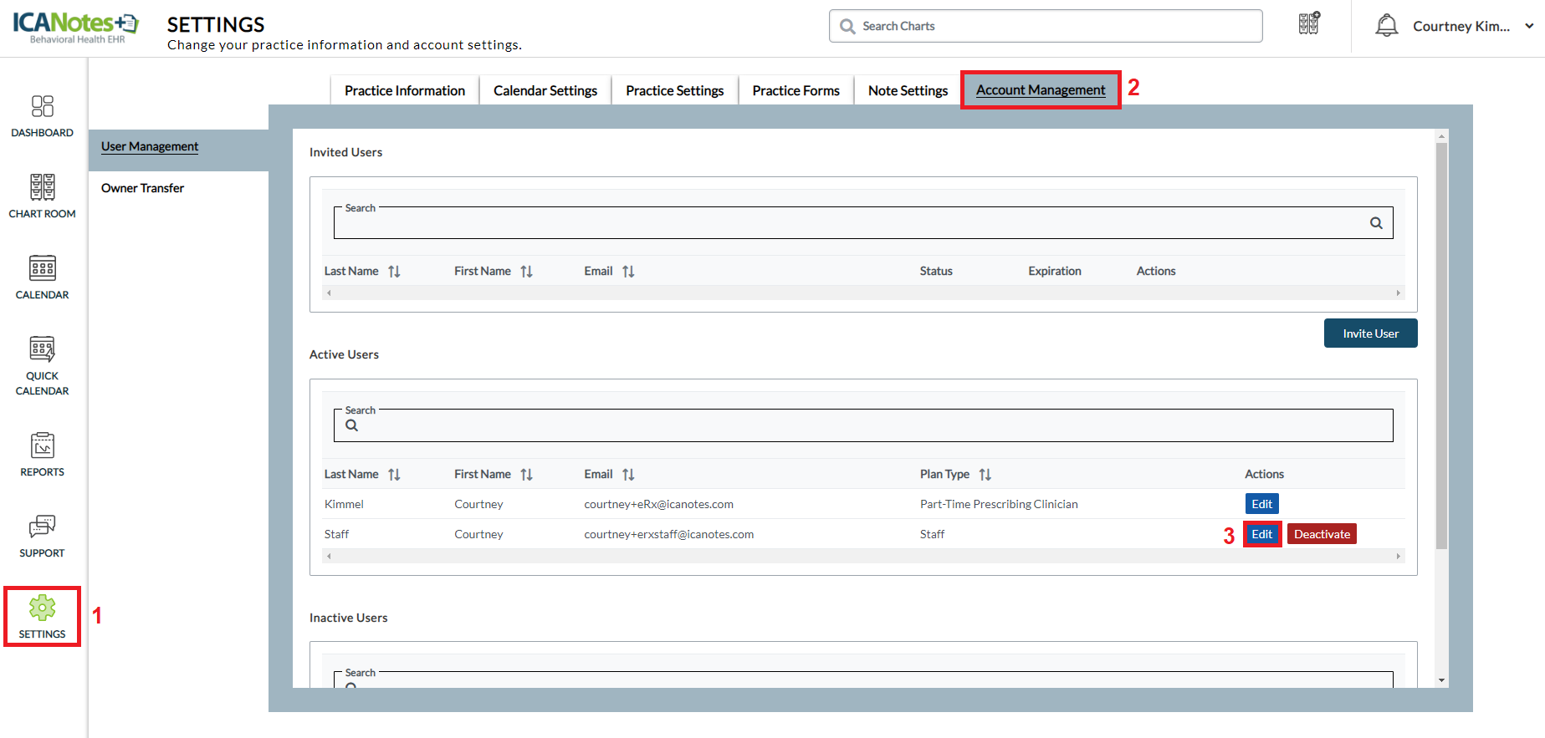Viewport: 1545px width, 738px height.
Task: Switch to Practice Information tab
Action: coord(404,90)
